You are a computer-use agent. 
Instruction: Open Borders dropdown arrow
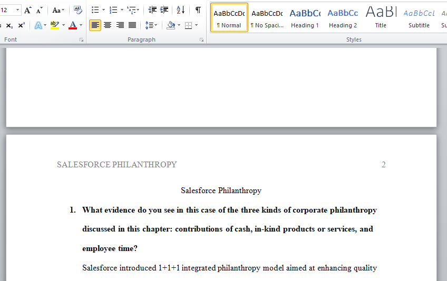(x=197, y=25)
